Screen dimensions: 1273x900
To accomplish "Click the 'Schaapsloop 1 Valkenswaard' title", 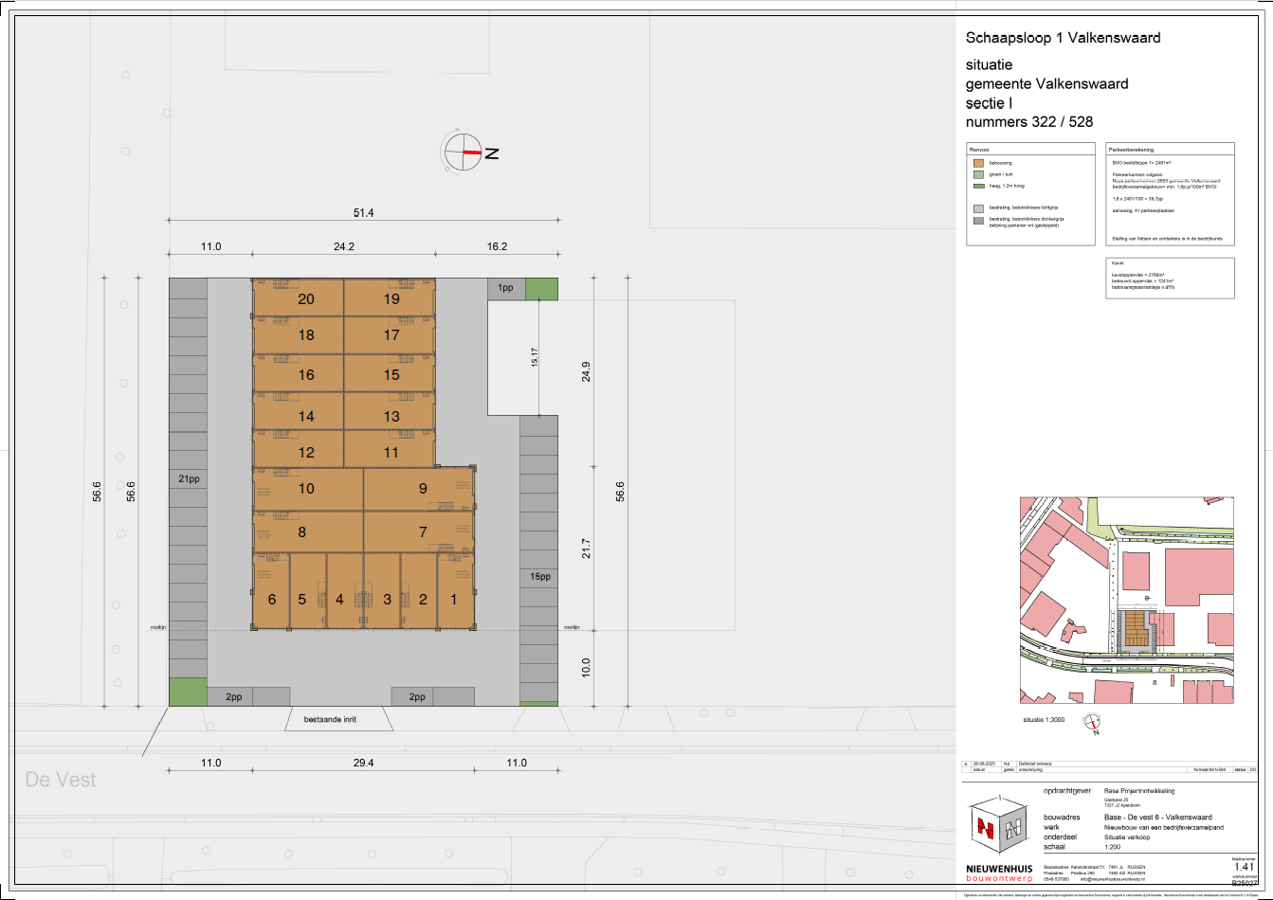I will [x=1063, y=38].
